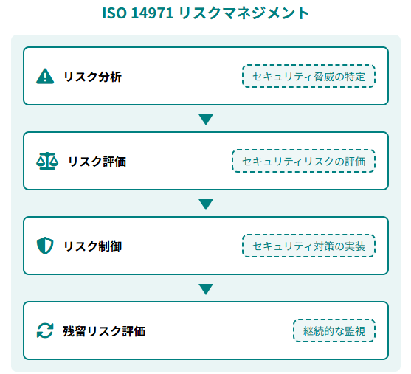Image resolution: width=411 pixels, height=374 pixels.
Task: Click the balance scale icon beside リスク評価
Action: click(x=47, y=161)
